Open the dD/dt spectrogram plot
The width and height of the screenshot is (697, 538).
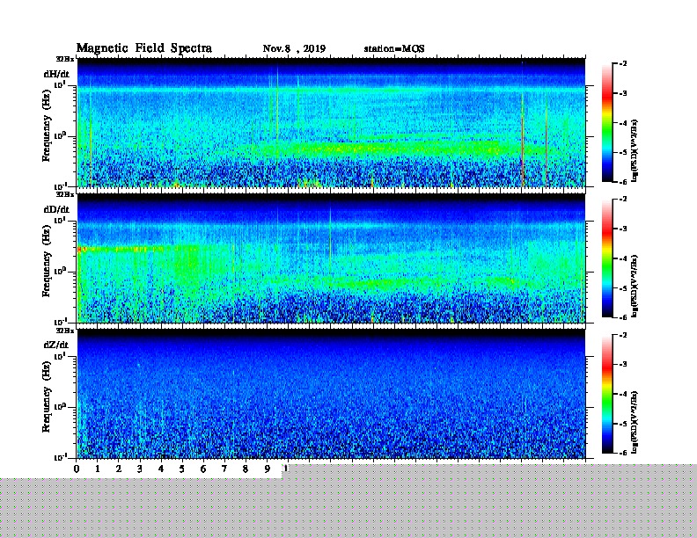(331, 258)
